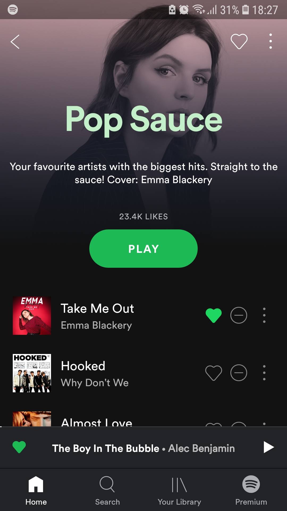Open more options for Hooked
The width and height of the screenshot is (287, 511).
pyautogui.click(x=264, y=373)
